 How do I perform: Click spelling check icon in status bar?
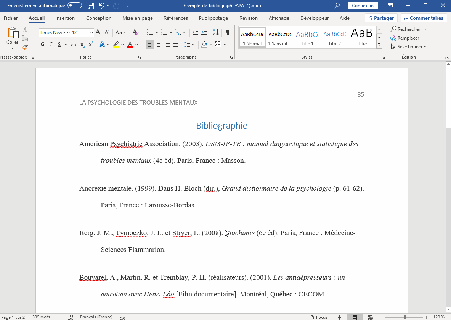point(71,317)
